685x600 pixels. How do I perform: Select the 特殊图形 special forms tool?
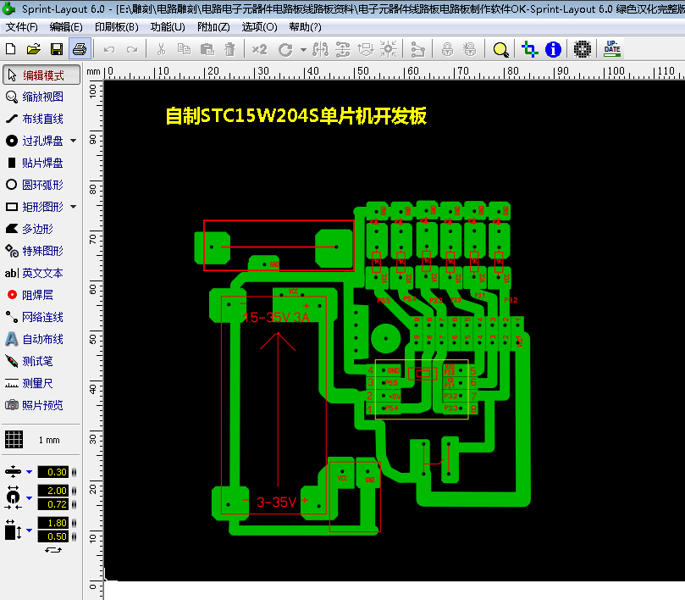point(35,251)
